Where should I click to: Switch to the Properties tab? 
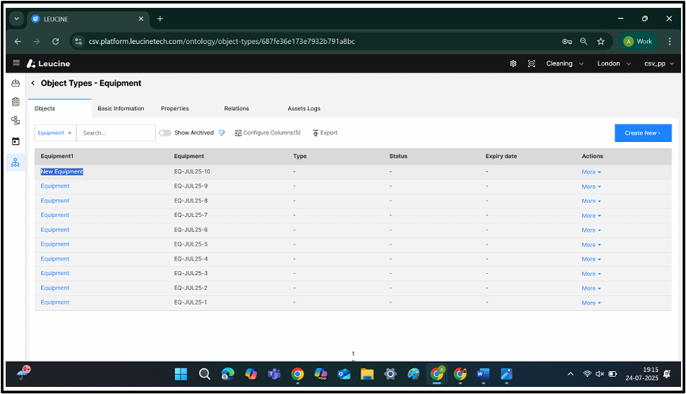175,109
